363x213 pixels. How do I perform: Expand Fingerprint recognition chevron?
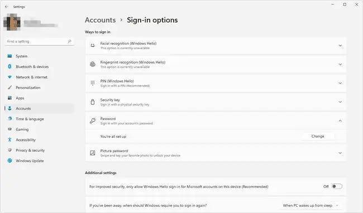(340, 64)
